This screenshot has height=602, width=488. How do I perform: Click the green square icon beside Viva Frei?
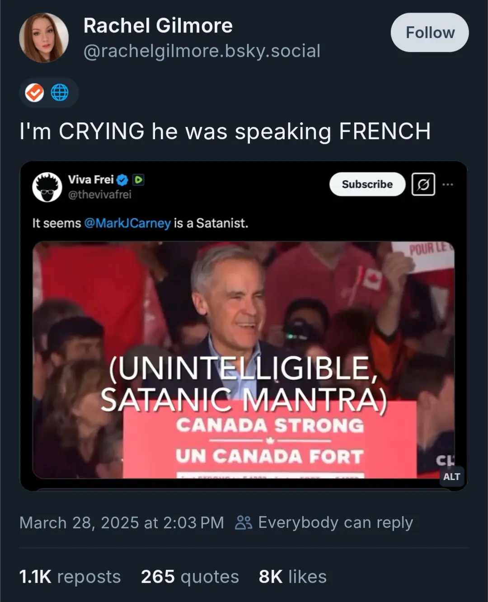138,180
